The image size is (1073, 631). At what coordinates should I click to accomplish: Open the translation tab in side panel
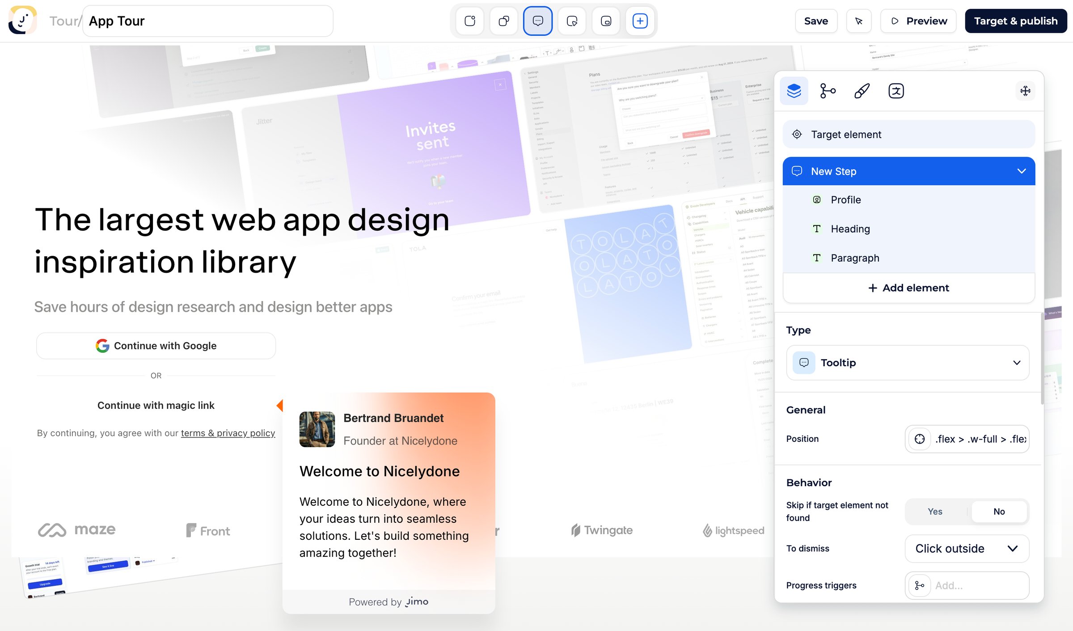coord(896,91)
